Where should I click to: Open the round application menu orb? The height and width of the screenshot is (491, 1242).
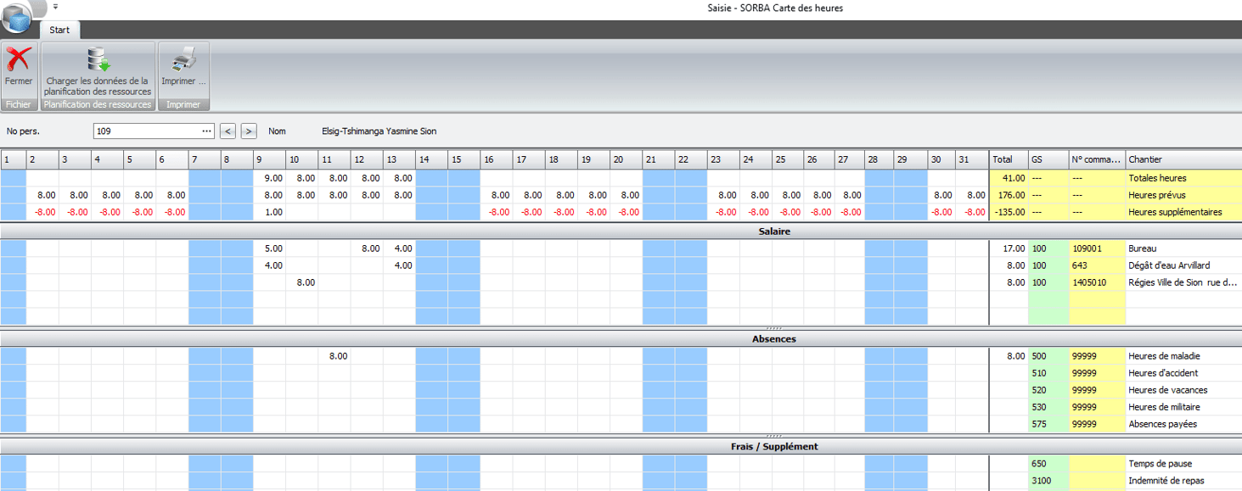[17, 16]
